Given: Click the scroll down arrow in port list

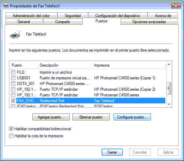Looking at the screenshot, I should tap(169, 104).
